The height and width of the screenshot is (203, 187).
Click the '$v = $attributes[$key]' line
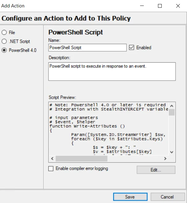coord(122,151)
